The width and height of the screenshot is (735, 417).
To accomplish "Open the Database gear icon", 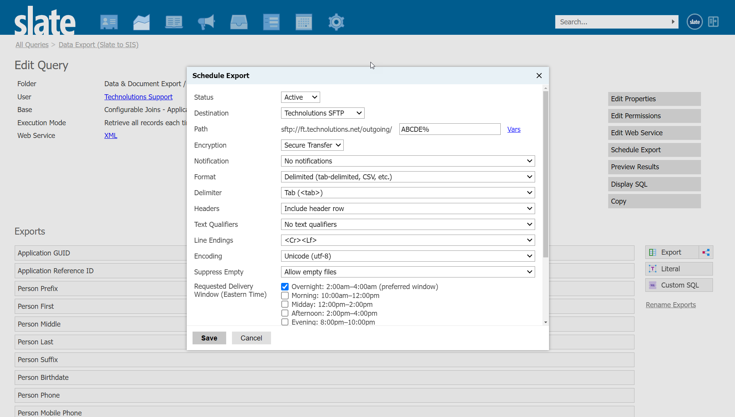I will point(336,22).
